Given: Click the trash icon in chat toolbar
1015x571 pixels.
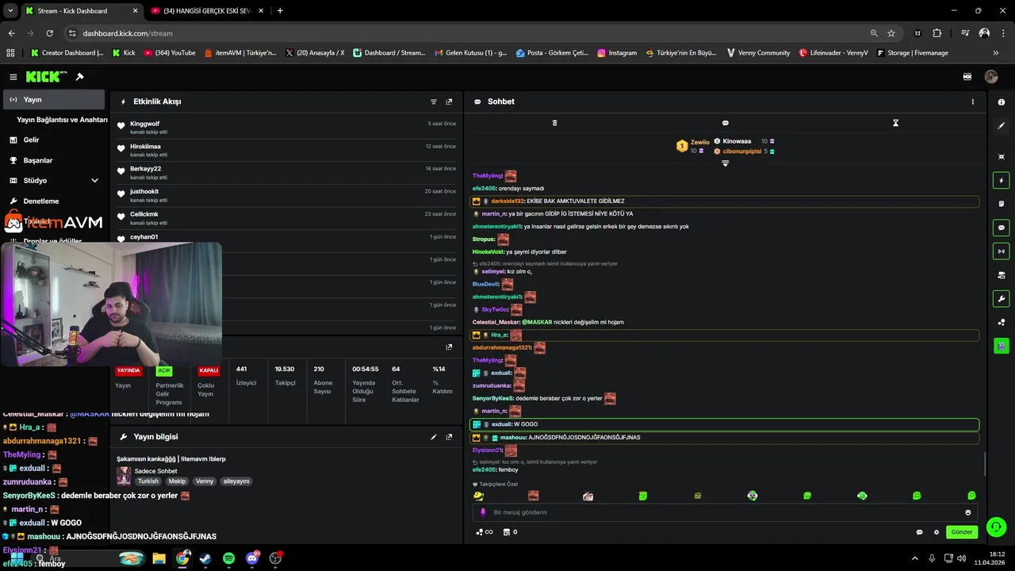Looking at the screenshot, I should pos(554,123).
